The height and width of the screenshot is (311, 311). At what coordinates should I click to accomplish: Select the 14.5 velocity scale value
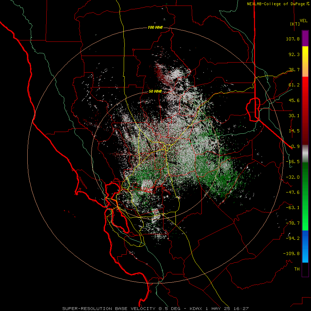[x=294, y=131]
